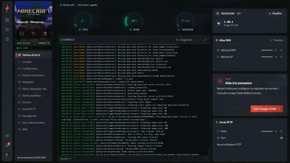The height and width of the screenshot is (163, 290).
Task: Click the red Aide target icon
Action: 220,81
